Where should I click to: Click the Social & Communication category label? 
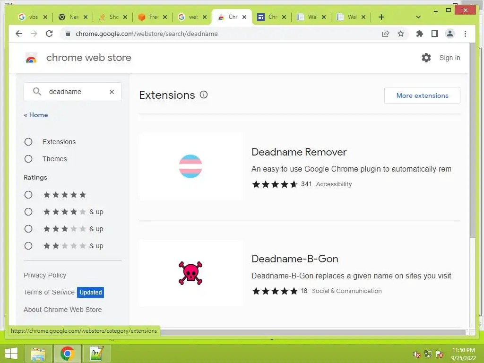coord(346,291)
